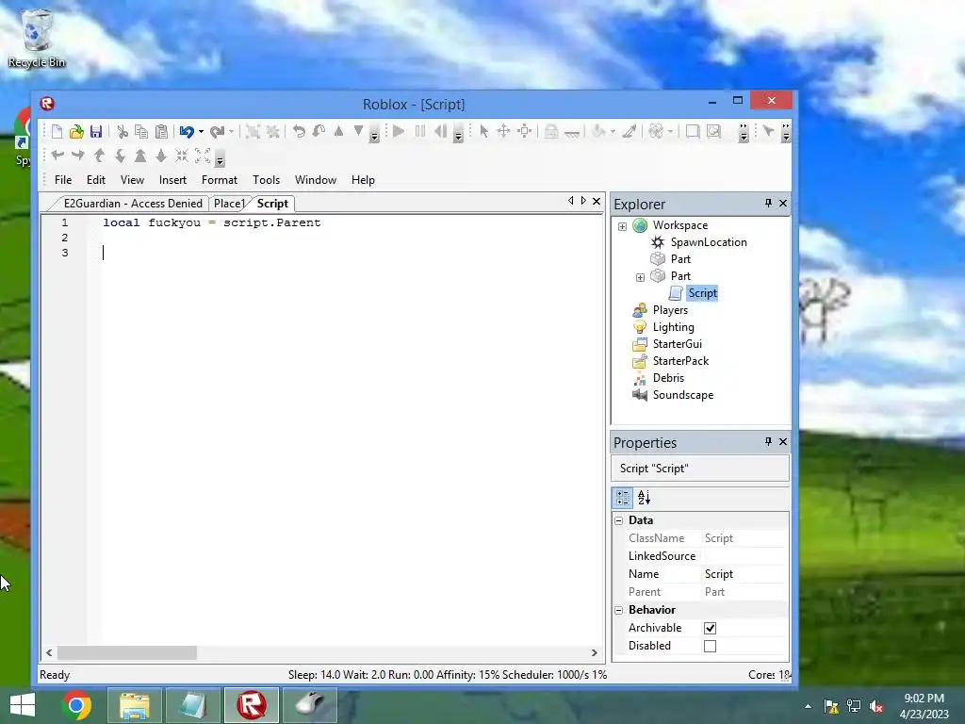Select Soundscape in Explorer tree
This screenshot has height=724, width=965.
click(x=683, y=395)
